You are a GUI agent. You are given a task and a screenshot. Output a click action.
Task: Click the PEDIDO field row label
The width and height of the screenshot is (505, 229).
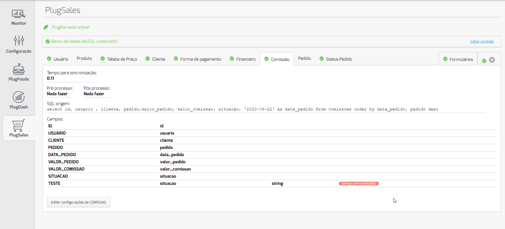[x=55, y=148]
